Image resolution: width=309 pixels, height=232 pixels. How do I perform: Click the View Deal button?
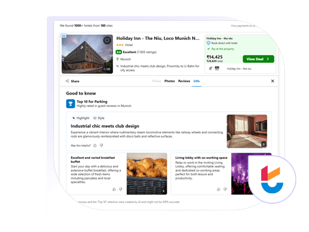pyautogui.click(x=259, y=59)
